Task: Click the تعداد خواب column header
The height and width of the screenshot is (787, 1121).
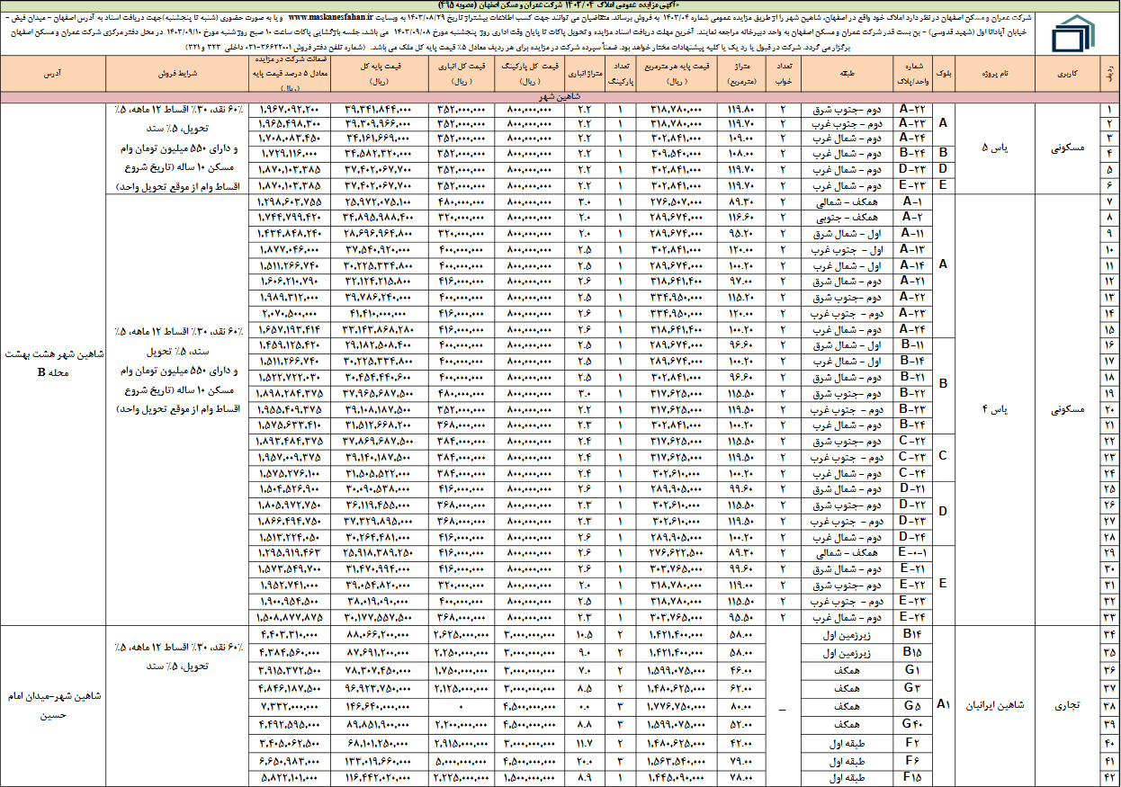Action: click(783, 73)
